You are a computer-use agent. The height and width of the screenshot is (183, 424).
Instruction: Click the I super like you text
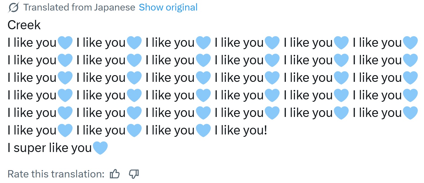click(49, 148)
